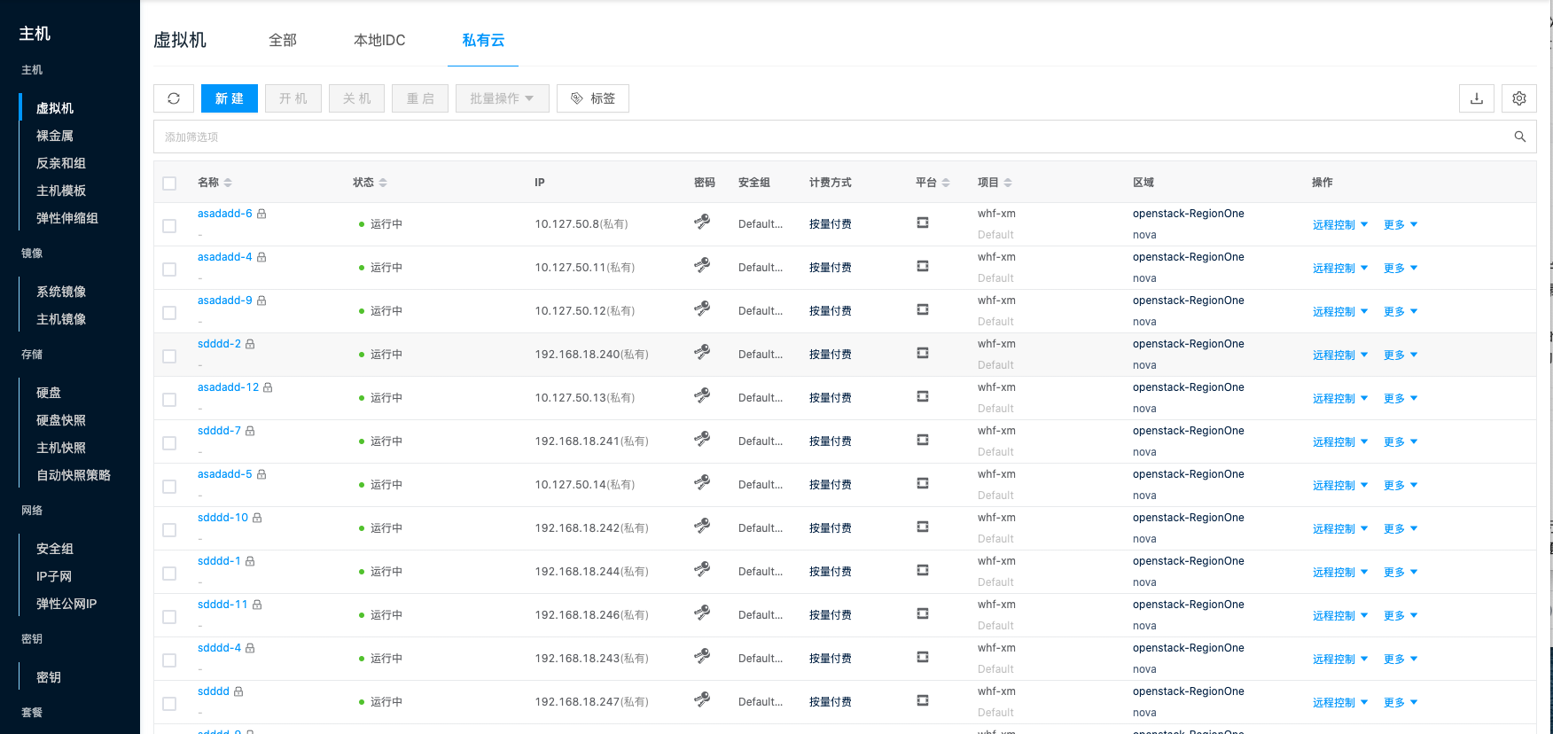The height and width of the screenshot is (734, 1553).
Task: Click lock icon next to asadadd-12
Action: [268, 387]
